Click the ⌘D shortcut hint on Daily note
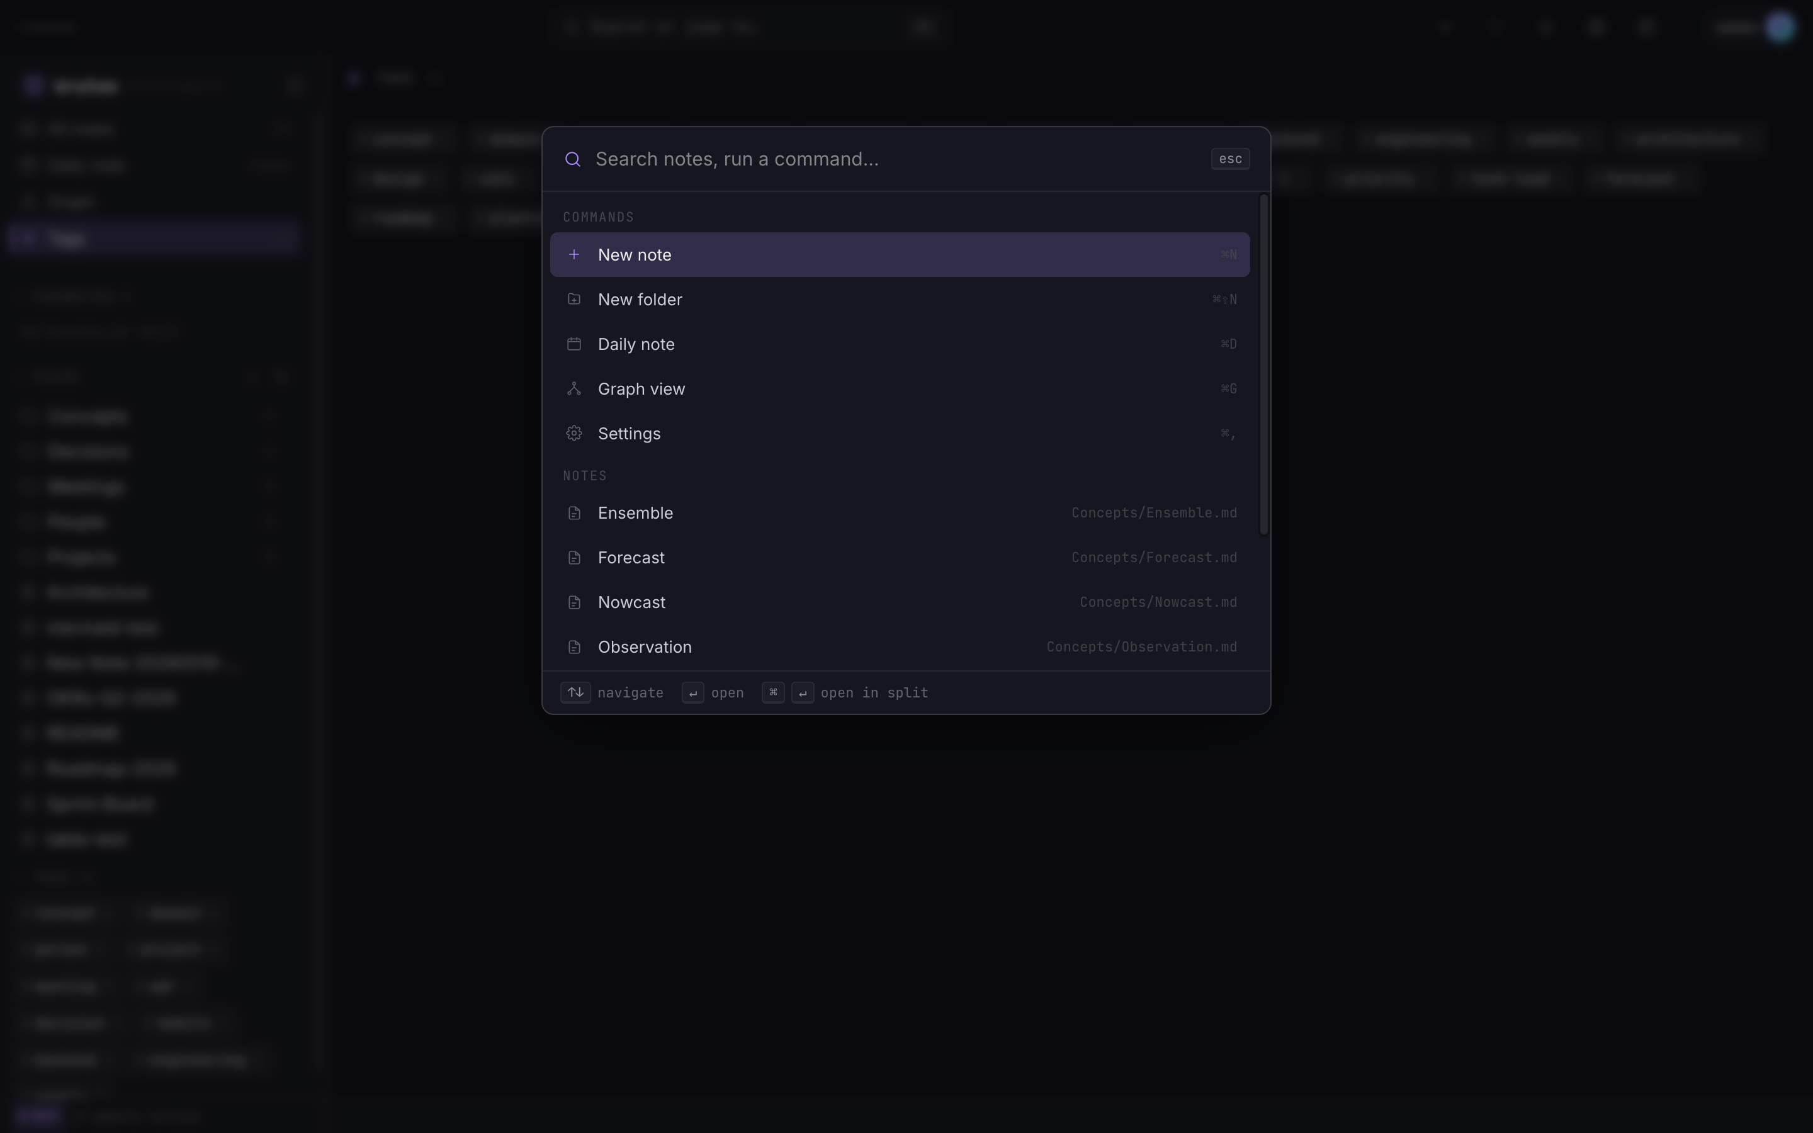The width and height of the screenshot is (1813, 1133). pos(1229,344)
